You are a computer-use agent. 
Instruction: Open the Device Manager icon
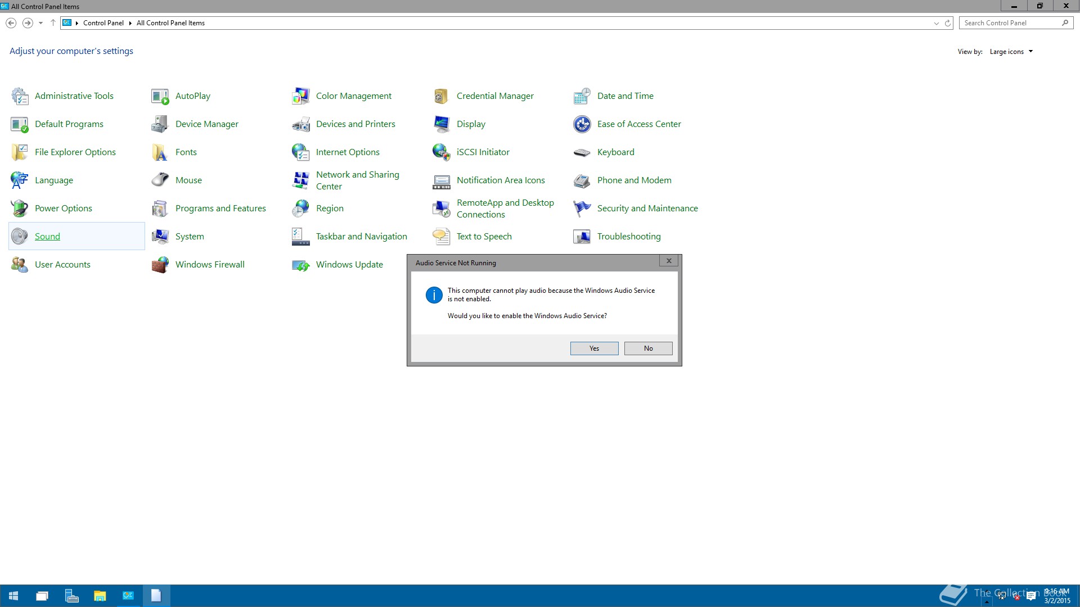(160, 124)
